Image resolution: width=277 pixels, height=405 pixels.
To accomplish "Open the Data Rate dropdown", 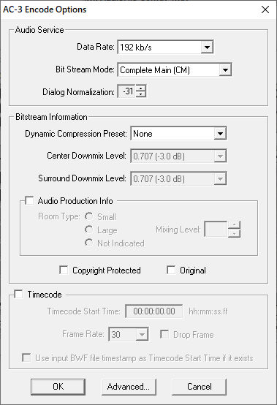I will pyautogui.click(x=165, y=47).
